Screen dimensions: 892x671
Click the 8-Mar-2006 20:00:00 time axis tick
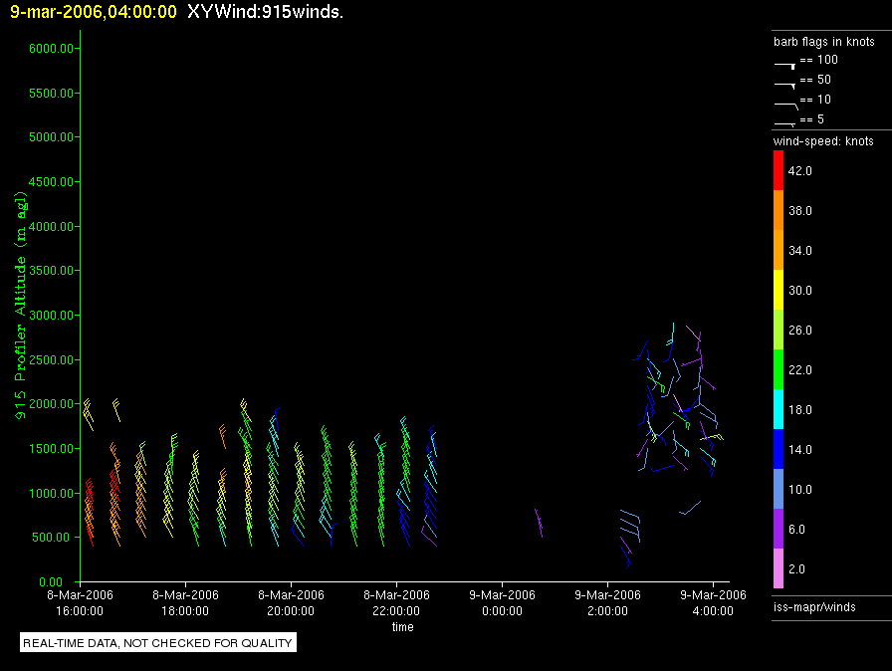pyautogui.click(x=291, y=603)
